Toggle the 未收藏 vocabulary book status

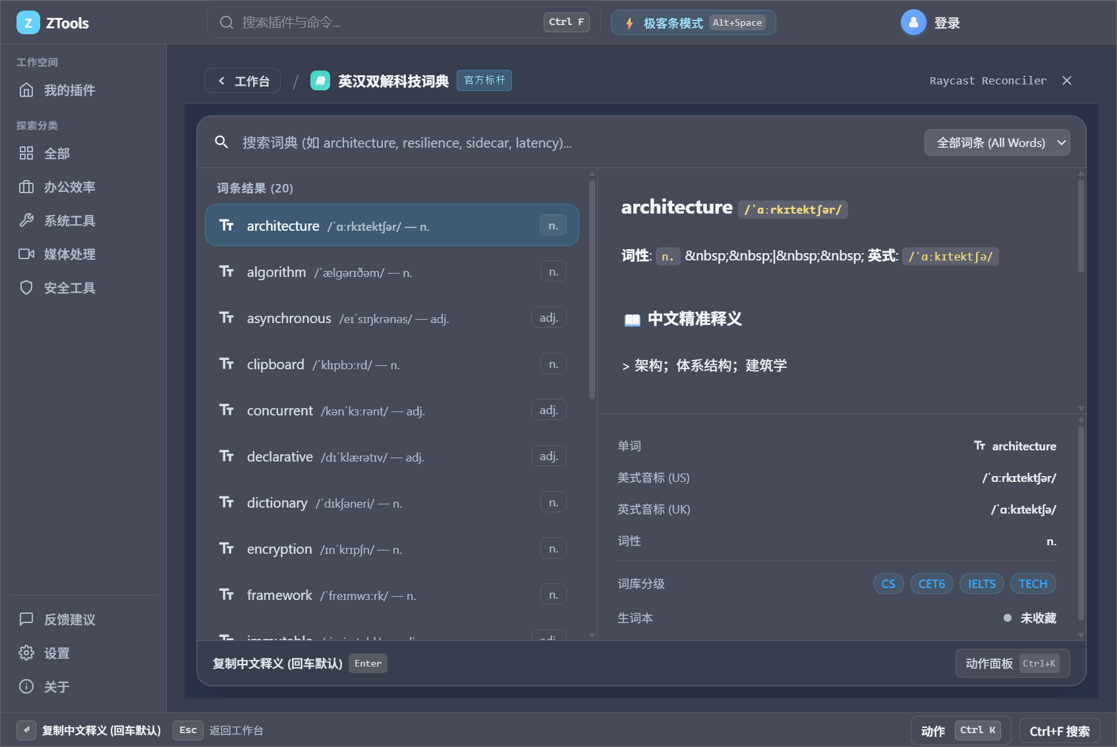1030,618
